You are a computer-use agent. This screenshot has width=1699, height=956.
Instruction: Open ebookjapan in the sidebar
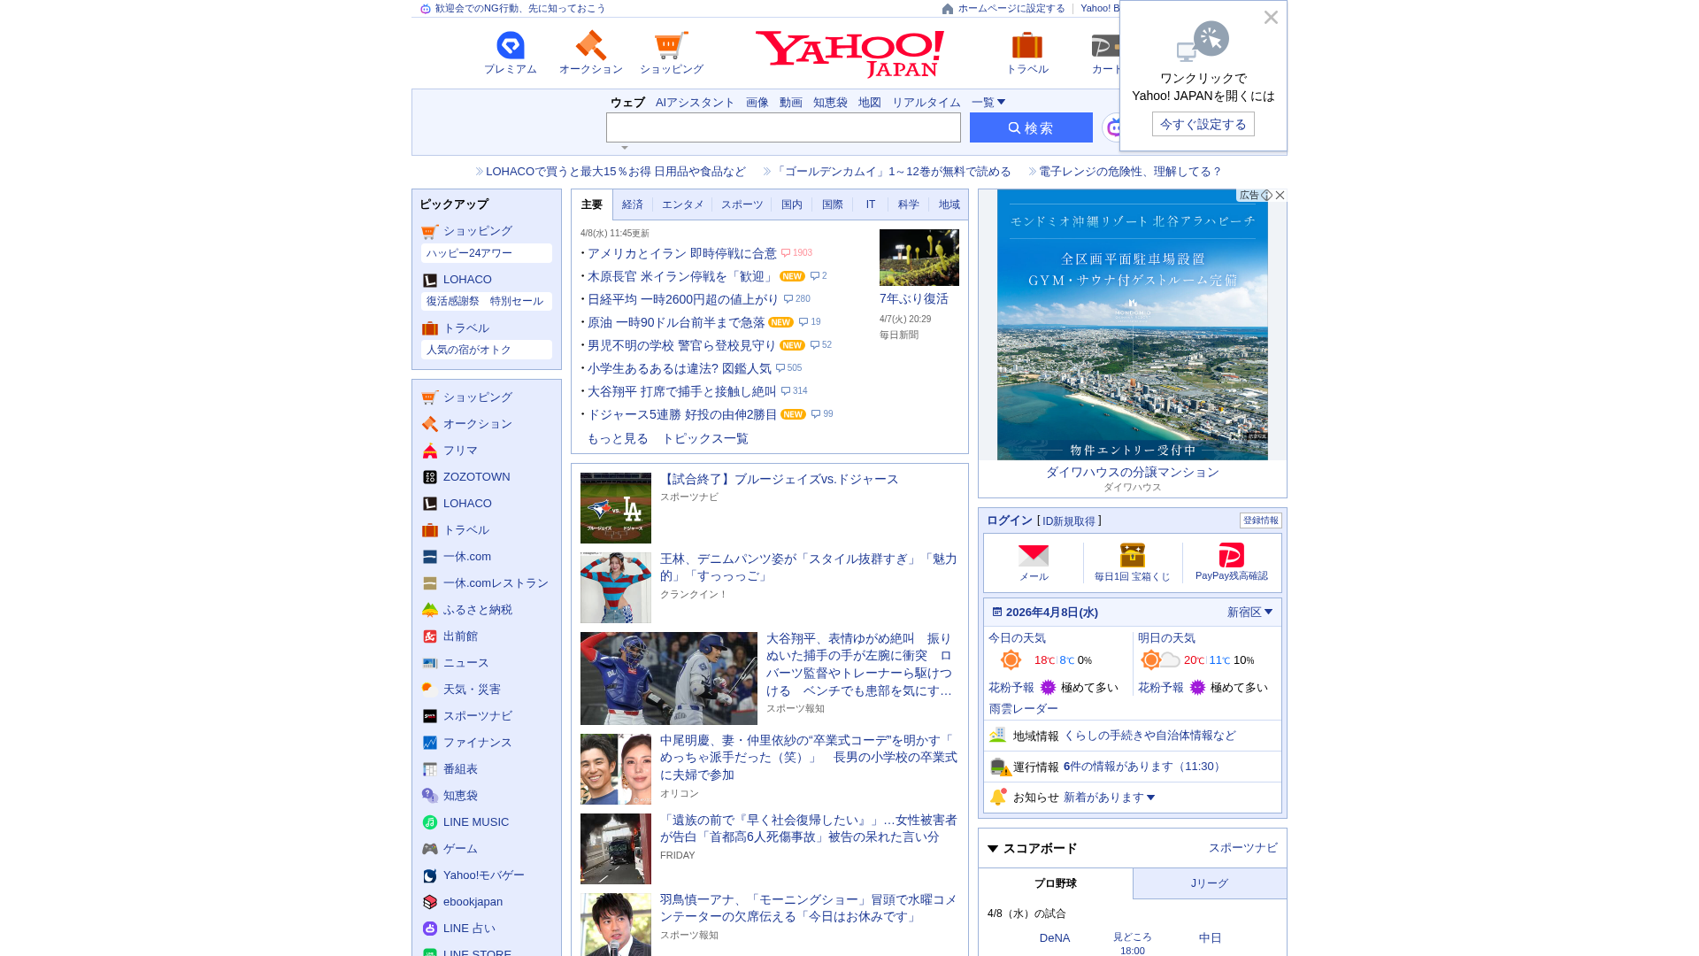coord(473,901)
